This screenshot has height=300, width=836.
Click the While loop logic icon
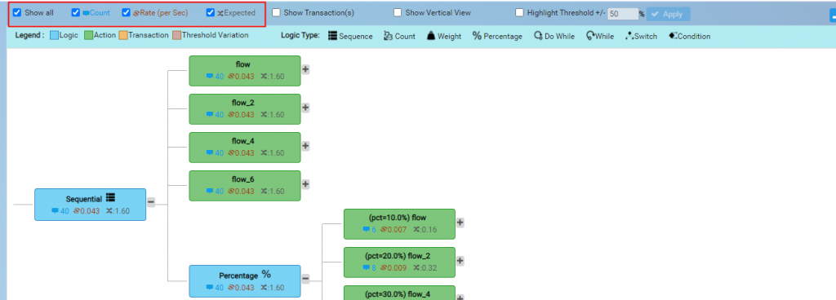(x=590, y=36)
